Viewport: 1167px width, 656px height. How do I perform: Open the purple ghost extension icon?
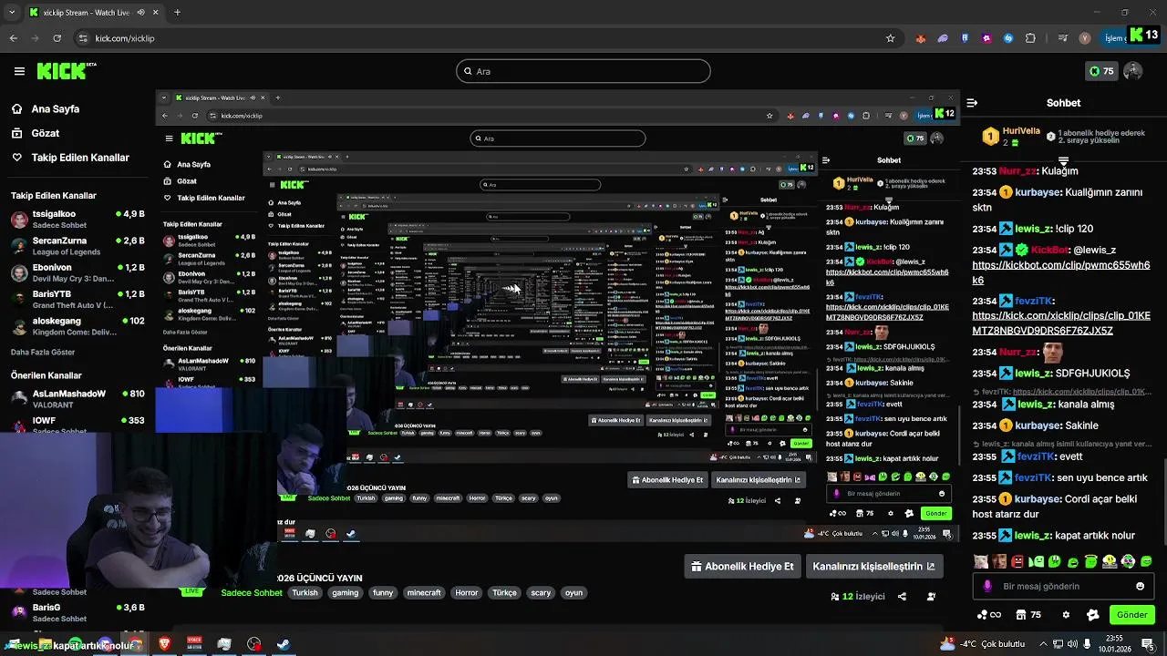click(943, 38)
